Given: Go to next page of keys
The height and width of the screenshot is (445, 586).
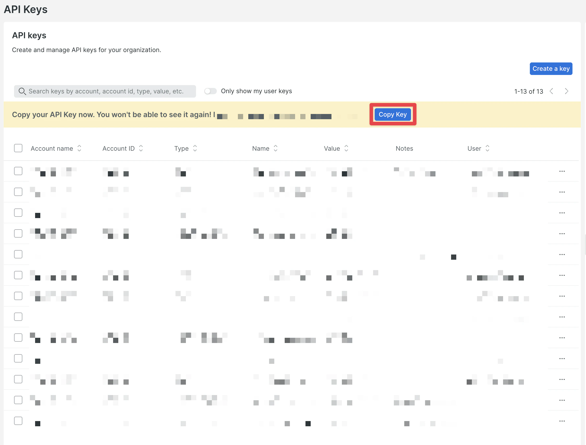Looking at the screenshot, I should tap(567, 91).
